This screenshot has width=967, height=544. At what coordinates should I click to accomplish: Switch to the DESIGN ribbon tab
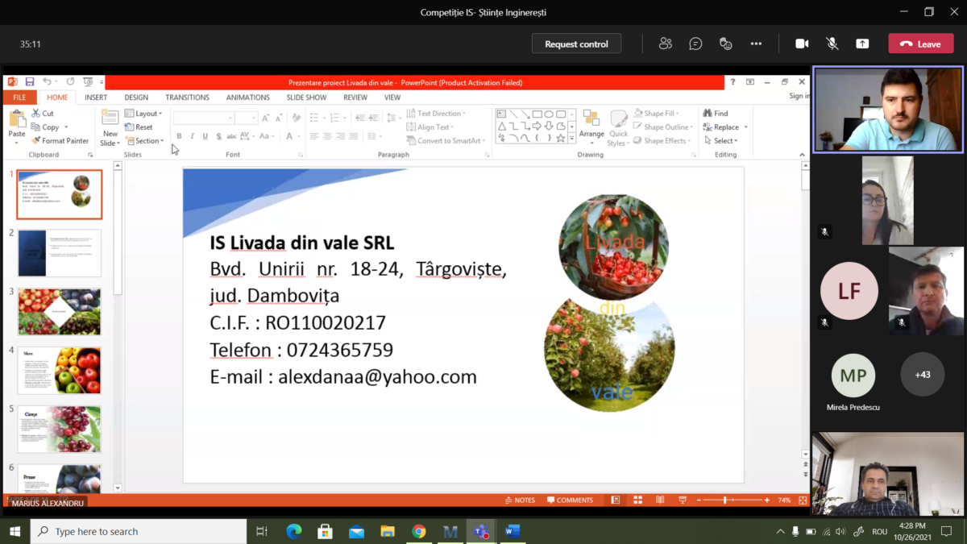[136, 98]
